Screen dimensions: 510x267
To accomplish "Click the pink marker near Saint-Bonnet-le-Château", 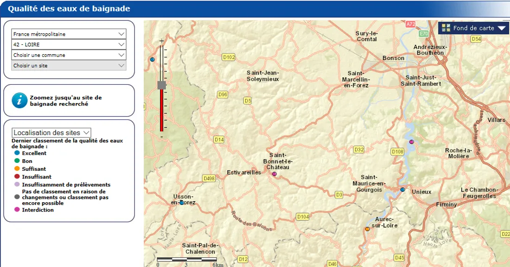I will (x=274, y=174).
